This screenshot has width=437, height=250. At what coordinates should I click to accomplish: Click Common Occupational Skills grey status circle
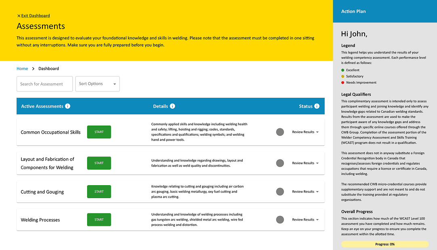pos(280,132)
